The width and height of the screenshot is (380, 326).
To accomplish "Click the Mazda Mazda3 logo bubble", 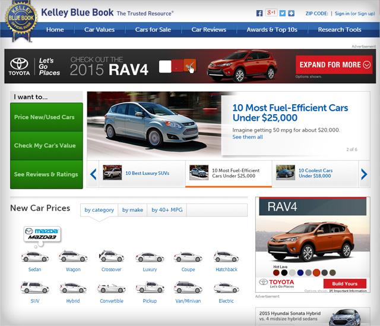I will 42,234.
